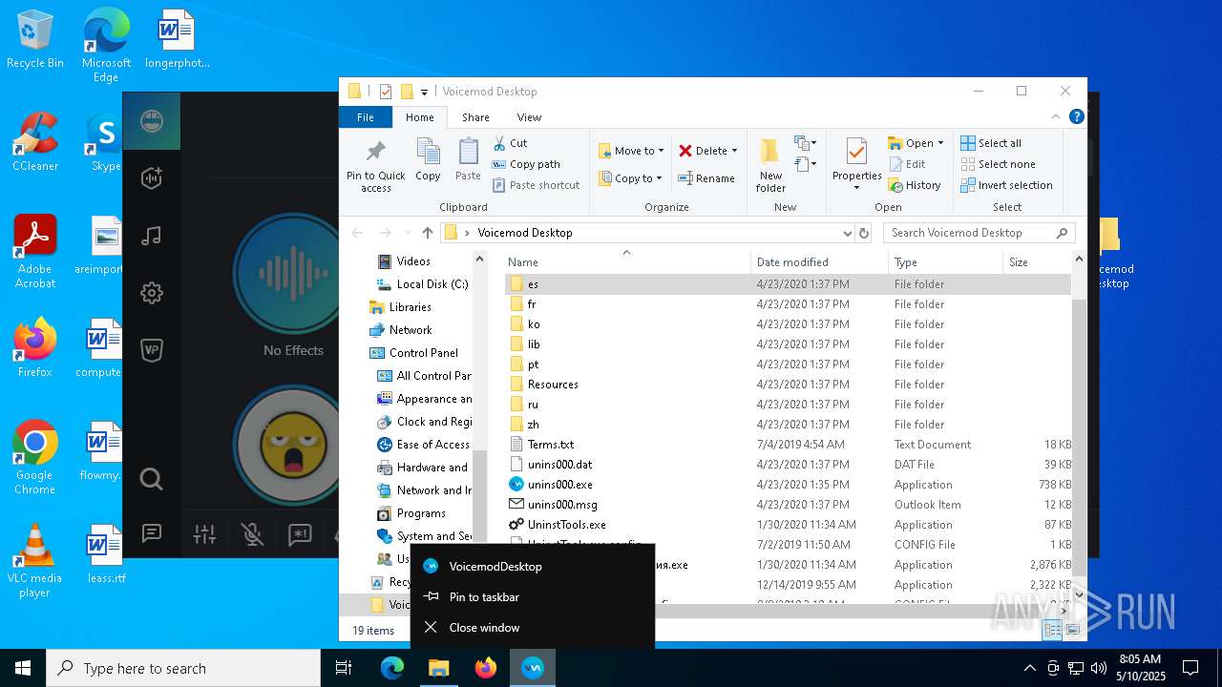Select the unins000.exe file
Viewport: 1222px width, 687px height.
pyautogui.click(x=559, y=485)
